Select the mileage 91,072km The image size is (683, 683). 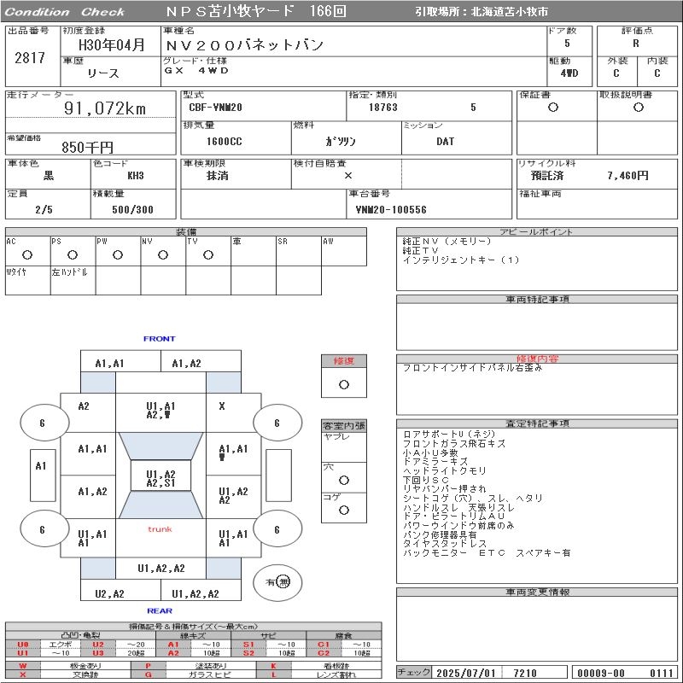[105, 108]
